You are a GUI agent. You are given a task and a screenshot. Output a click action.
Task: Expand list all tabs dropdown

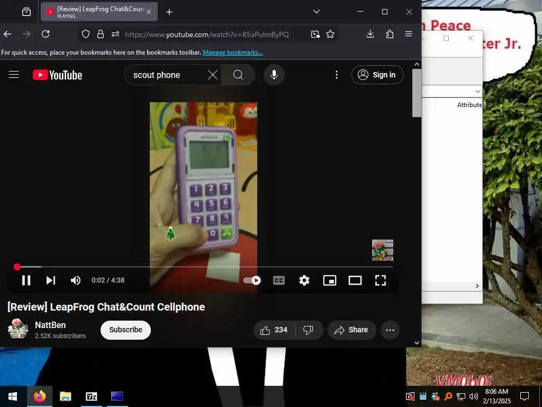click(x=317, y=12)
